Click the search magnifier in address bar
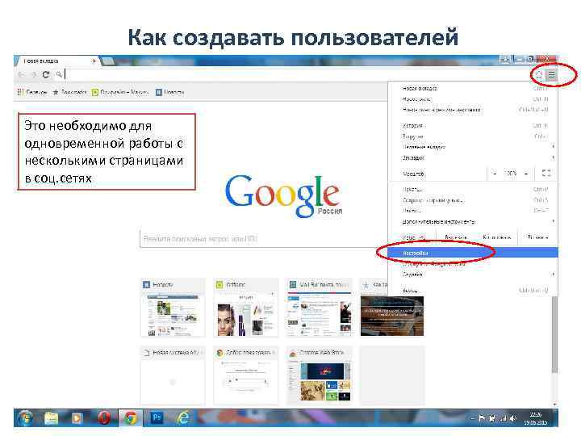This screenshot has width=581, height=436. (59, 74)
